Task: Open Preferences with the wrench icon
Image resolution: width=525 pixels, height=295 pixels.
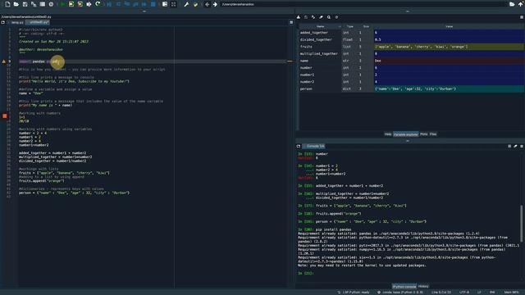Action: [x=186, y=4]
